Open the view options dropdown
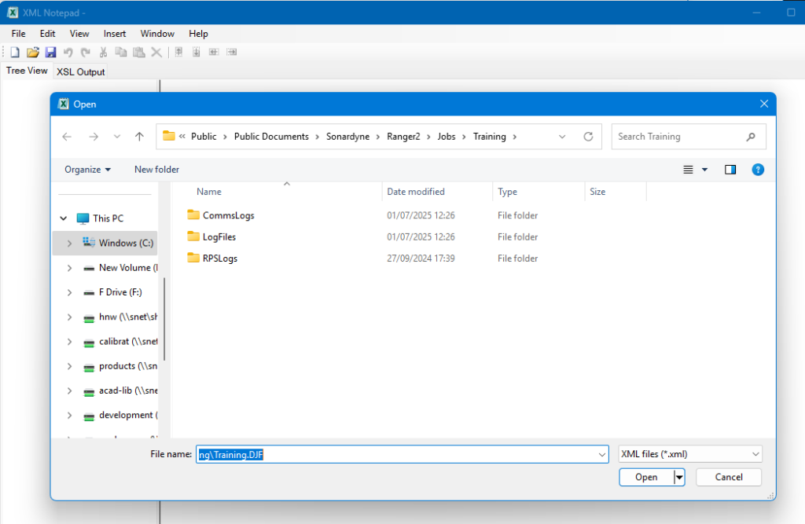The image size is (805, 524). [x=704, y=170]
